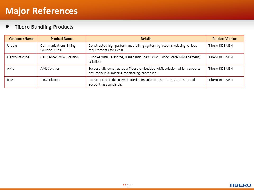Select the AML customer name cell

click(x=21, y=71)
